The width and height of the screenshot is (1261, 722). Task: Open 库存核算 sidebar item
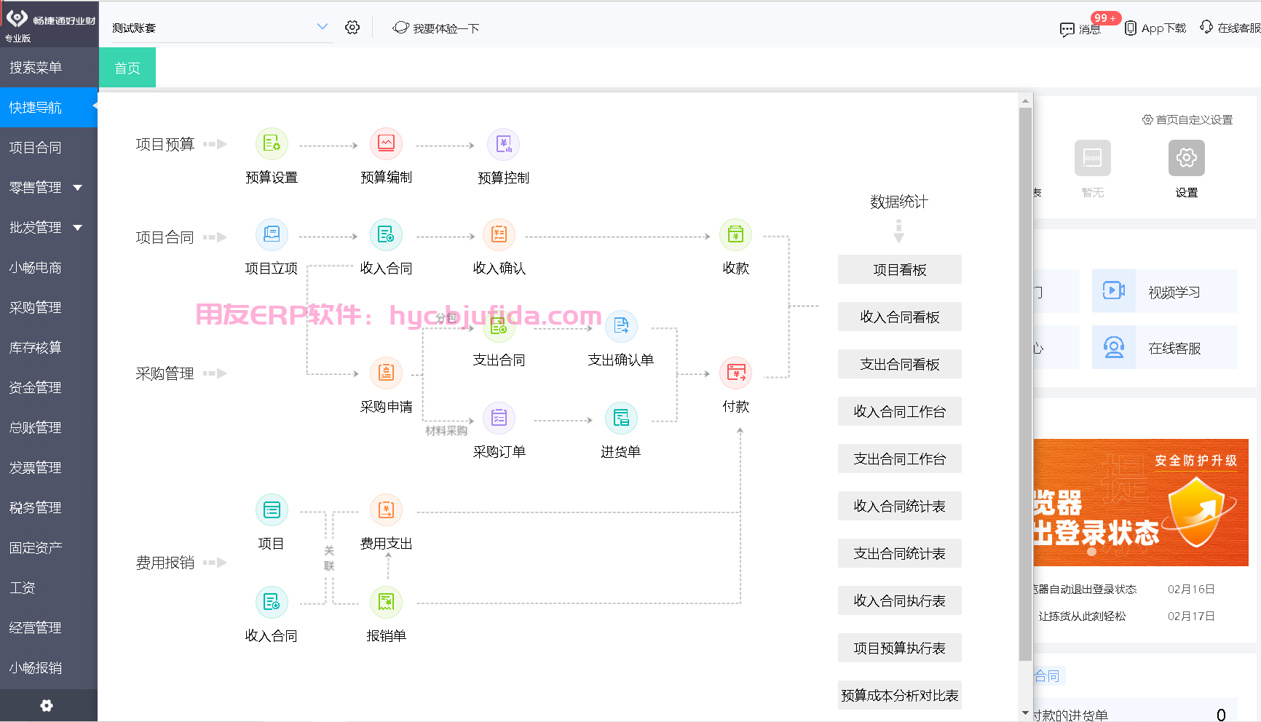click(49, 348)
